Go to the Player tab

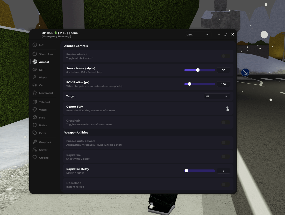click(x=44, y=77)
